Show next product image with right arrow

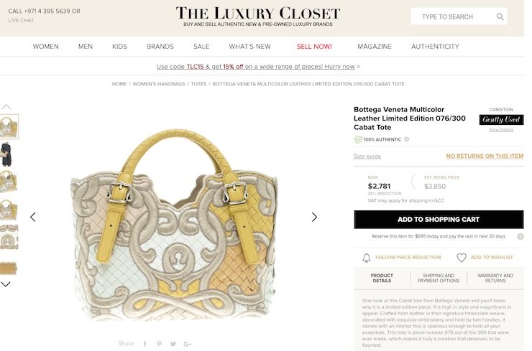tap(314, 217)
